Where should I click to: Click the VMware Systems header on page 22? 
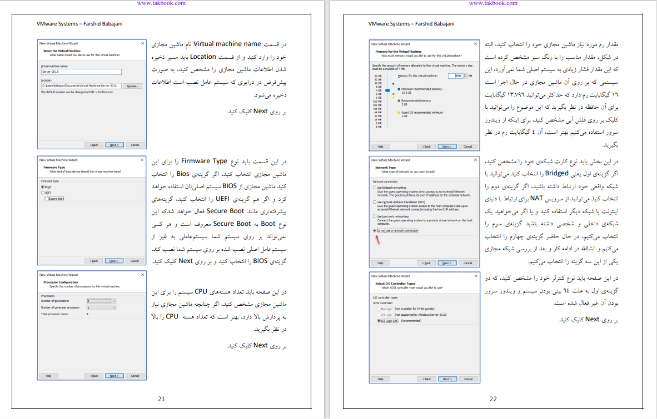click(411, 24)
